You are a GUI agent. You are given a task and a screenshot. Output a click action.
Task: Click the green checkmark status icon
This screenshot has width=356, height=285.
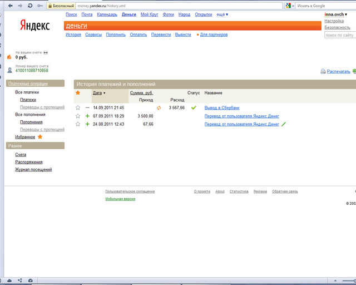[x=194, y=107]
